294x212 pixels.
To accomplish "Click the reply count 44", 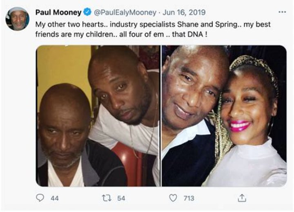I will [x=55, y=198].
